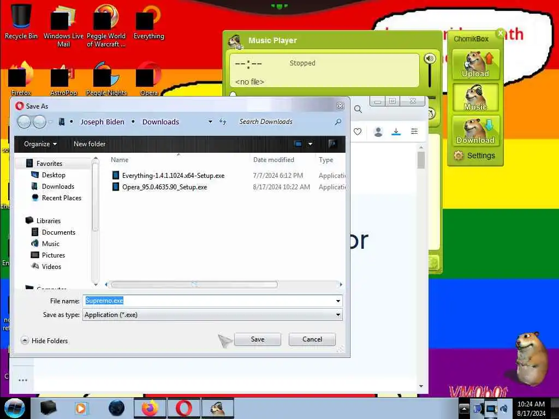Click the heart bookmark icon in Opera

358,132
